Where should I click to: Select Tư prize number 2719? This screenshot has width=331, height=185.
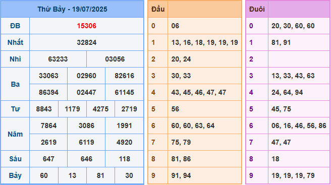pyautogui.click(x=129, y=109)
